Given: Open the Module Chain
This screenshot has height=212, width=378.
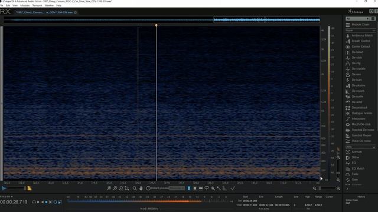Looking at the screenshot, I should (358, 25).
